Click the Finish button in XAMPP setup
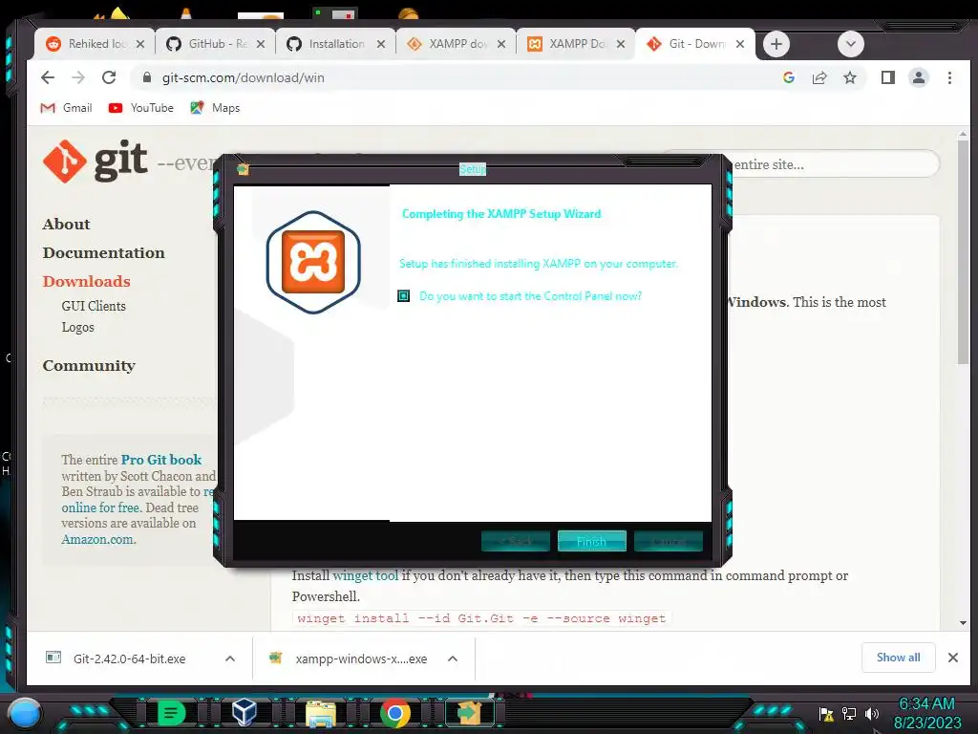 (591, 541)
